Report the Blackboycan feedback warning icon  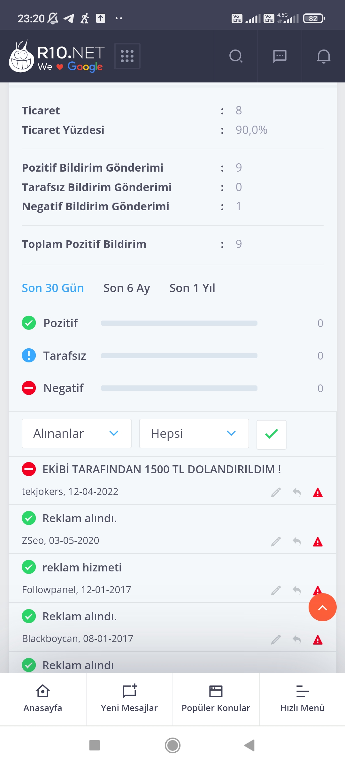click(x=318, y=640)
